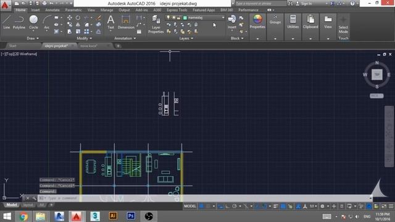Select the Circle tool
This screenshot has width=395, height=222.
[x=33, y=22]
